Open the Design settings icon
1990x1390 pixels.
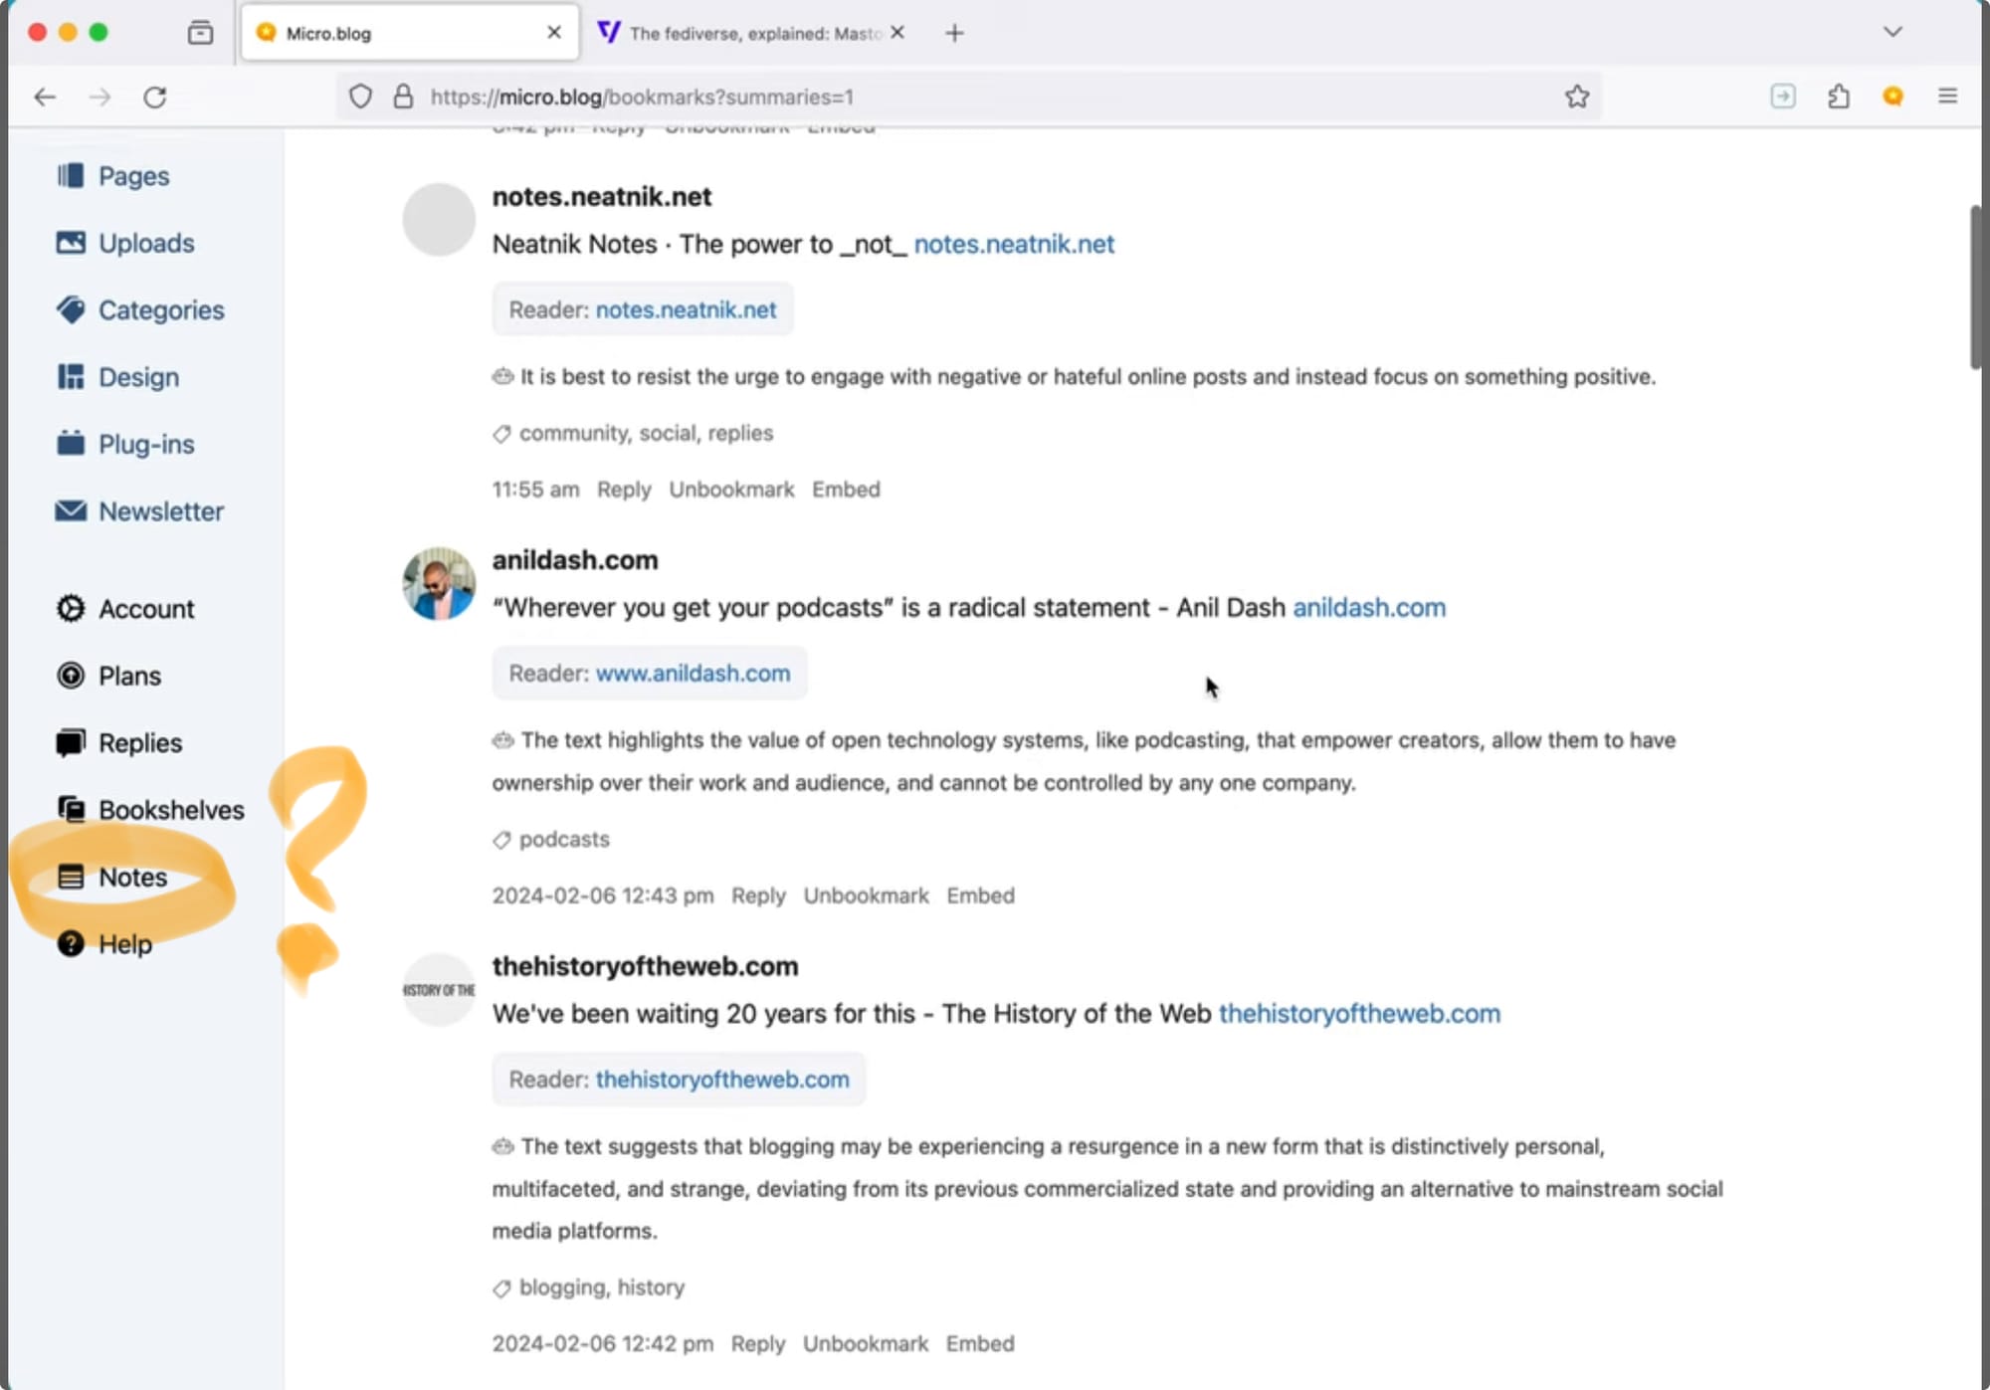coord(71,376)
